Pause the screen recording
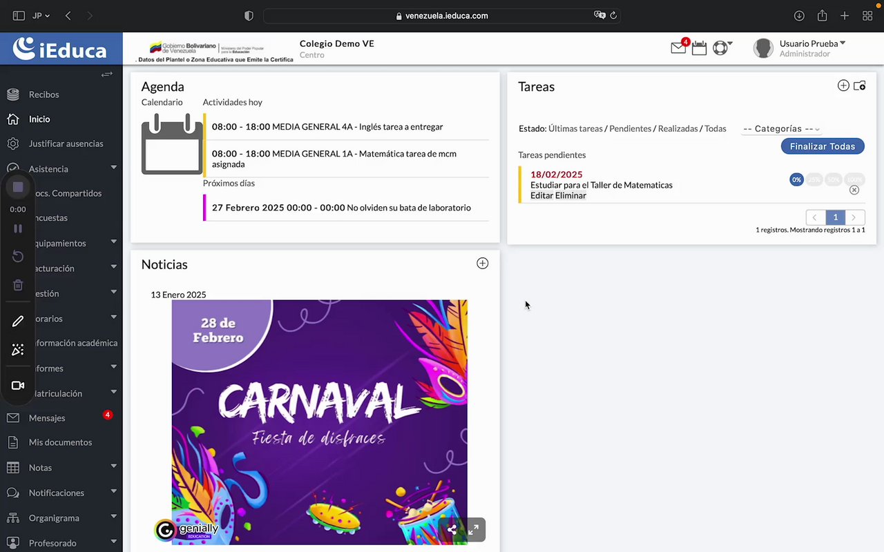Image resolution: width=884 pixels, height=552 pixels. tap(18, 228)
